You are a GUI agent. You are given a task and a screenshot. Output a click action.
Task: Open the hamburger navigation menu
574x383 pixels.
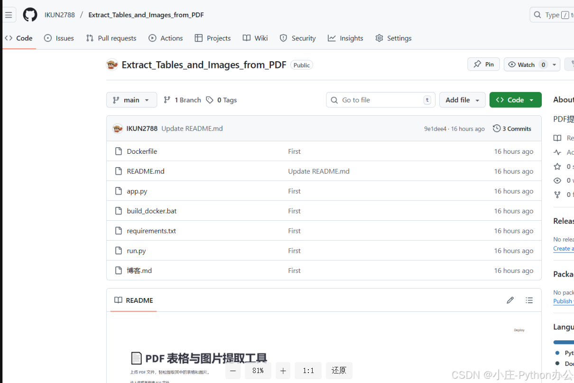[9, 15]
